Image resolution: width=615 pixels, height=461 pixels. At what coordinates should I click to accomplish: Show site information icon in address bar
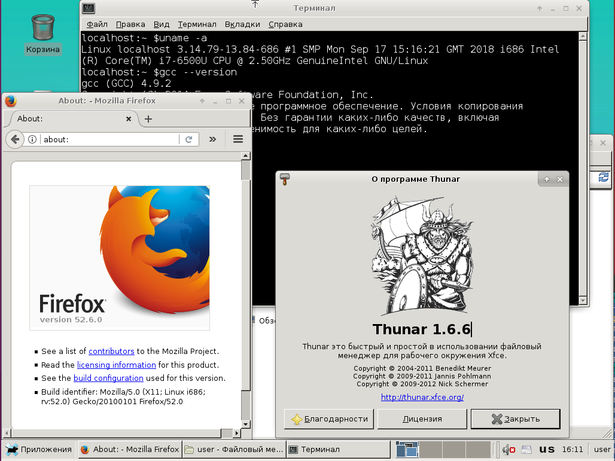tap(32, 139)
